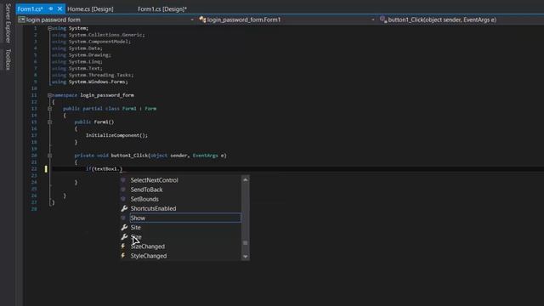This screenshot has width=544, height=306.
Task: Collapse the button1_Click method block
Action: click(49, 156)
